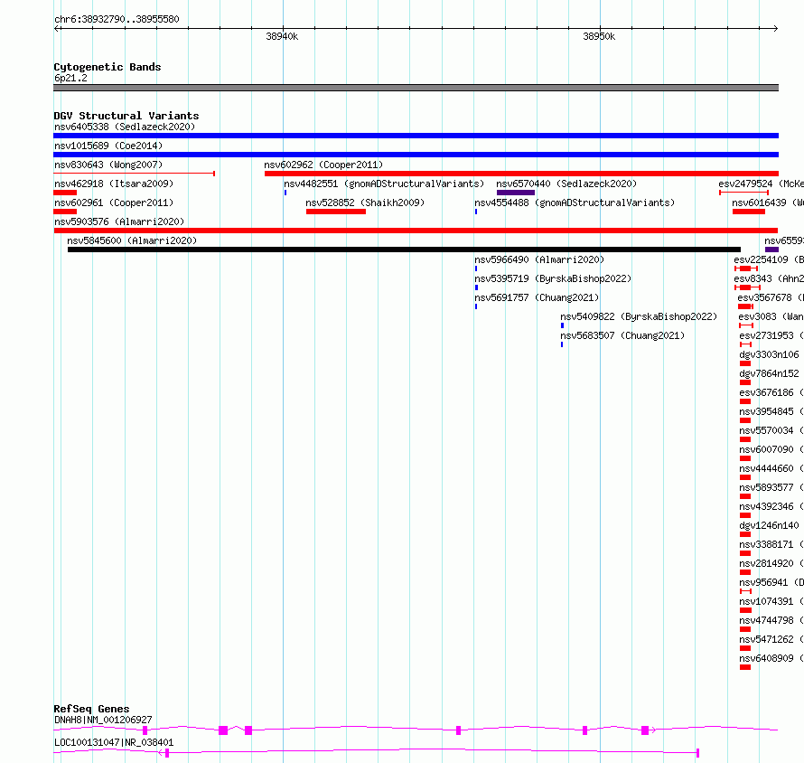Click the 38940k ruler tick label
804x763 pixels.
pyautogui.click(x=282, y=36)
